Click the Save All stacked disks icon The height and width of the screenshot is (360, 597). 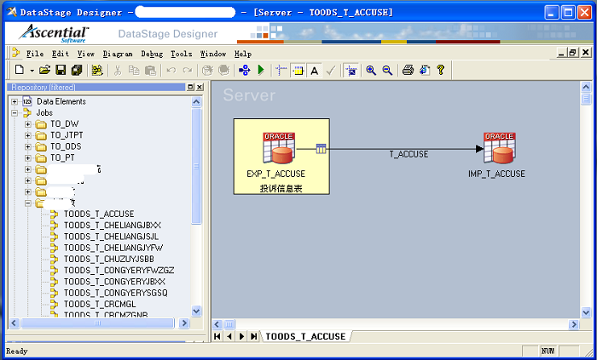click(x=77, y=71)
